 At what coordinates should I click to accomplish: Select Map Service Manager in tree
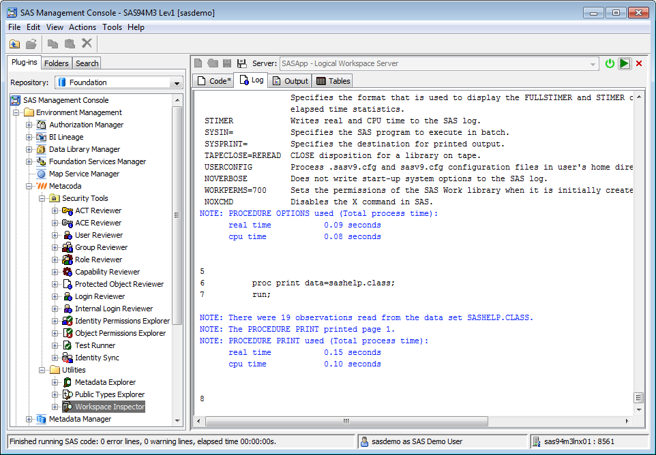(84, 174)
